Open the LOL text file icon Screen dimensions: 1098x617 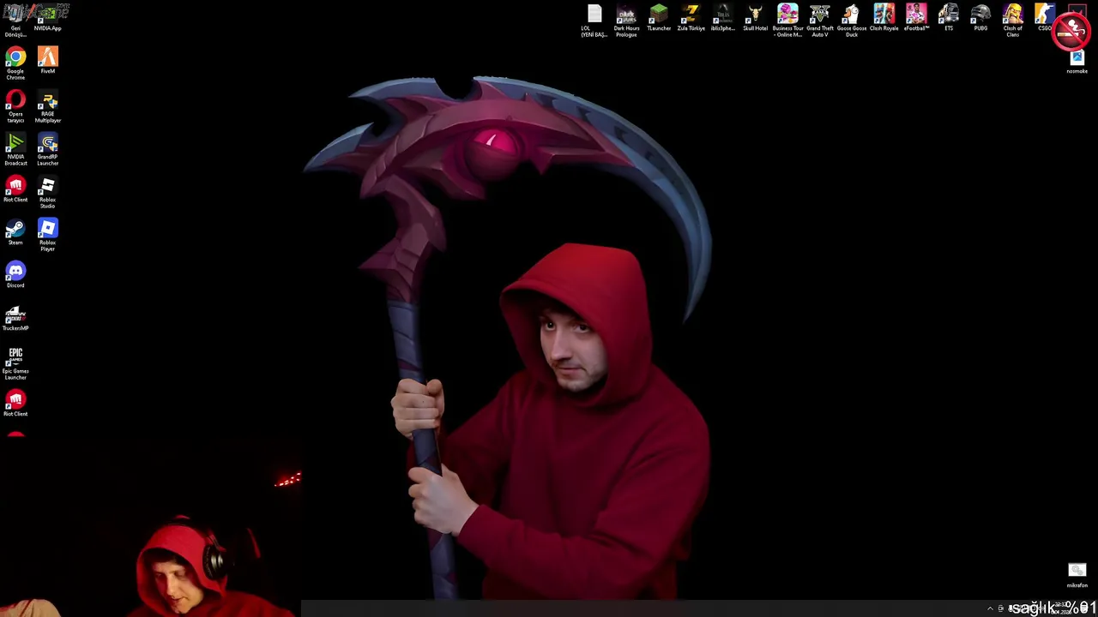point(594,21)
